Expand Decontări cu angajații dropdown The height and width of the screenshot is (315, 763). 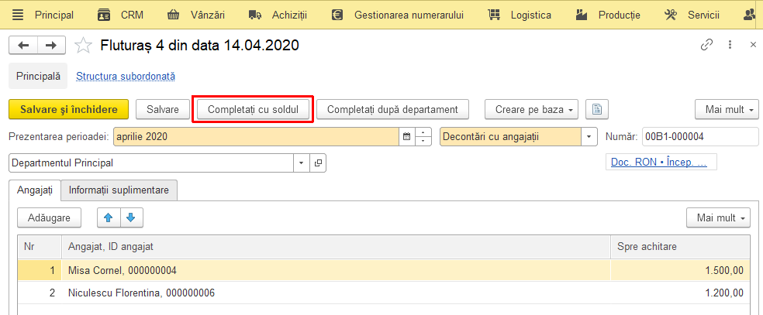[589, 137]
